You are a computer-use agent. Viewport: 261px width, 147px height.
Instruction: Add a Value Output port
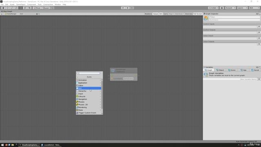point(259,44)
